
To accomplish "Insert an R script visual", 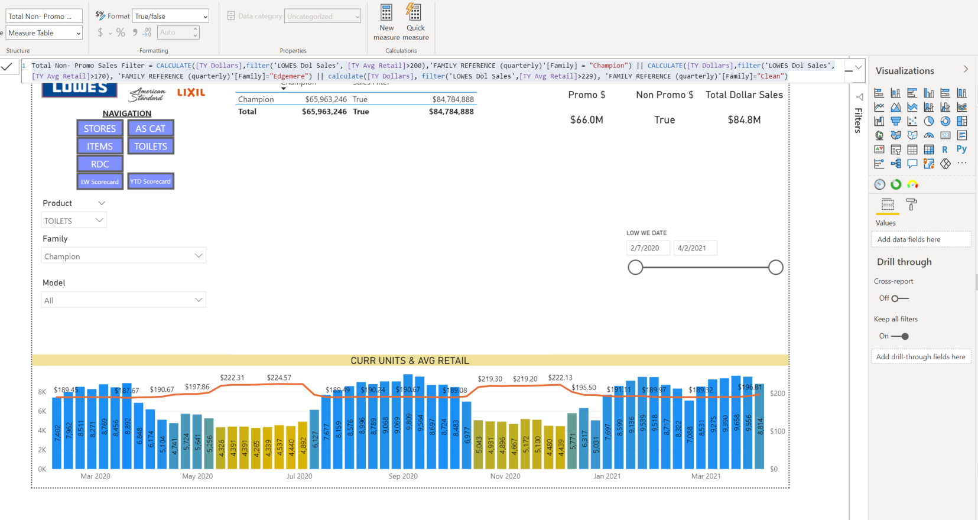I will [x=945, y=149].
